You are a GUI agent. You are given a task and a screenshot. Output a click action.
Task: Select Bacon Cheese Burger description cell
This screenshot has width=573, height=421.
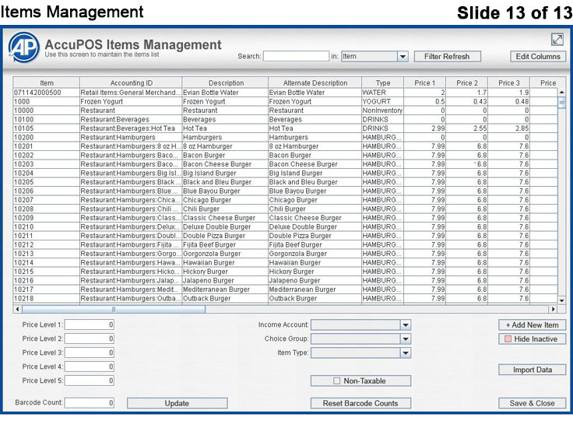pos(225,164)
